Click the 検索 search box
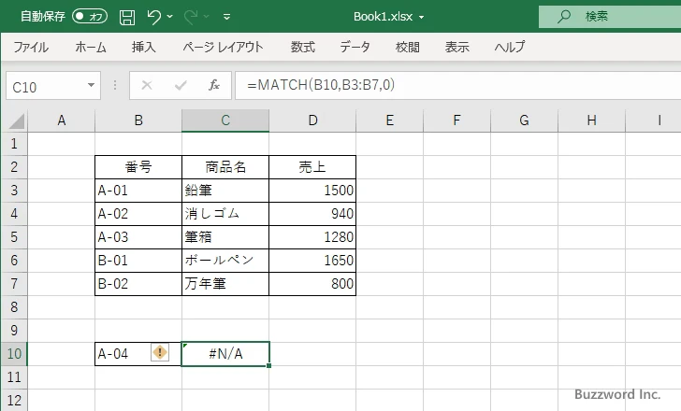Screen dimensions: 681x411 pos(610,17)
